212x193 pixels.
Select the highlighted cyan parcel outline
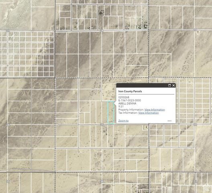point(111,112)
